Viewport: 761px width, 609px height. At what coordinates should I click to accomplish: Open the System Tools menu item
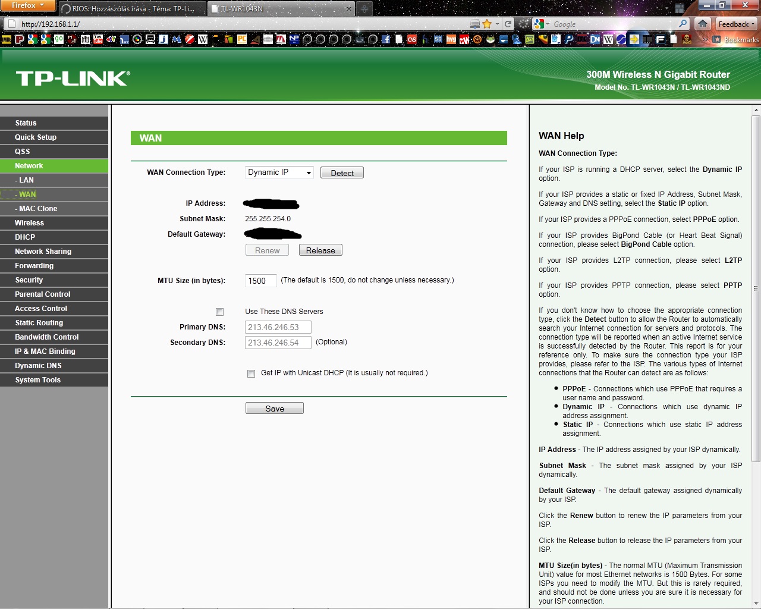(54, 380)
